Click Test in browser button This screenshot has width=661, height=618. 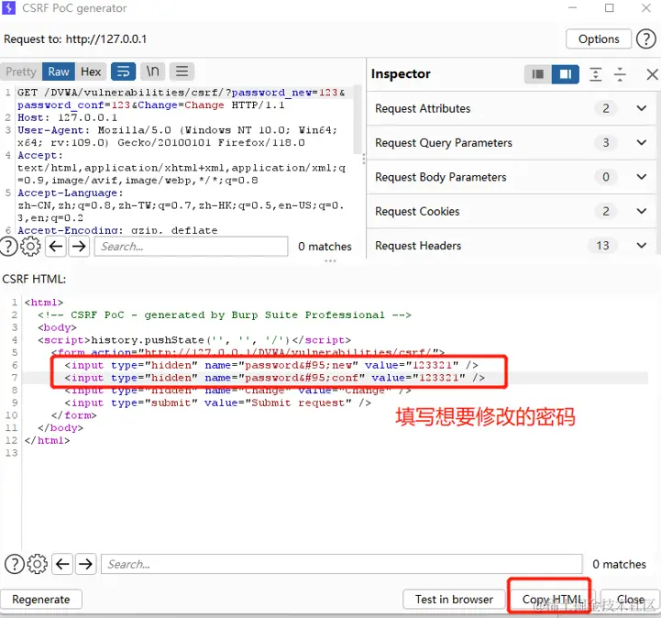coord(454,599)
